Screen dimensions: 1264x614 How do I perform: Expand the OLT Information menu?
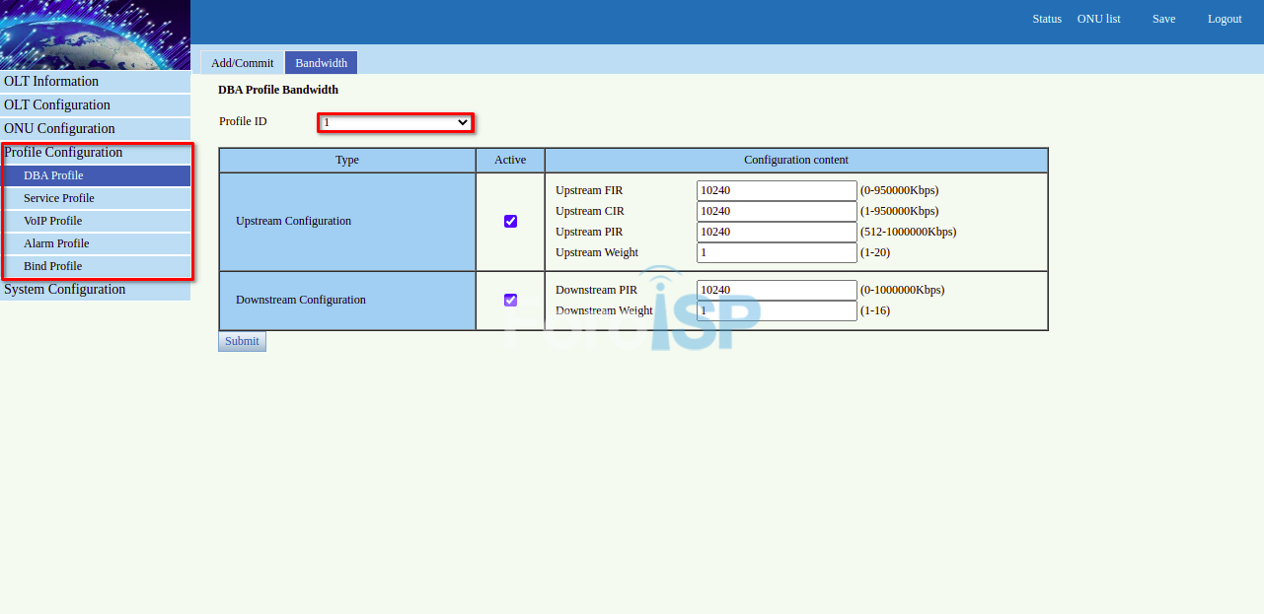51,82
